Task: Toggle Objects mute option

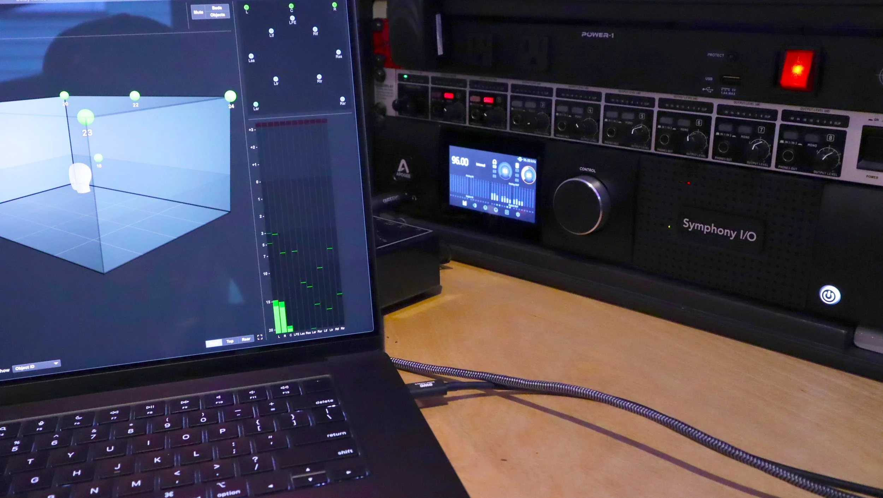Action: [217, 15]
